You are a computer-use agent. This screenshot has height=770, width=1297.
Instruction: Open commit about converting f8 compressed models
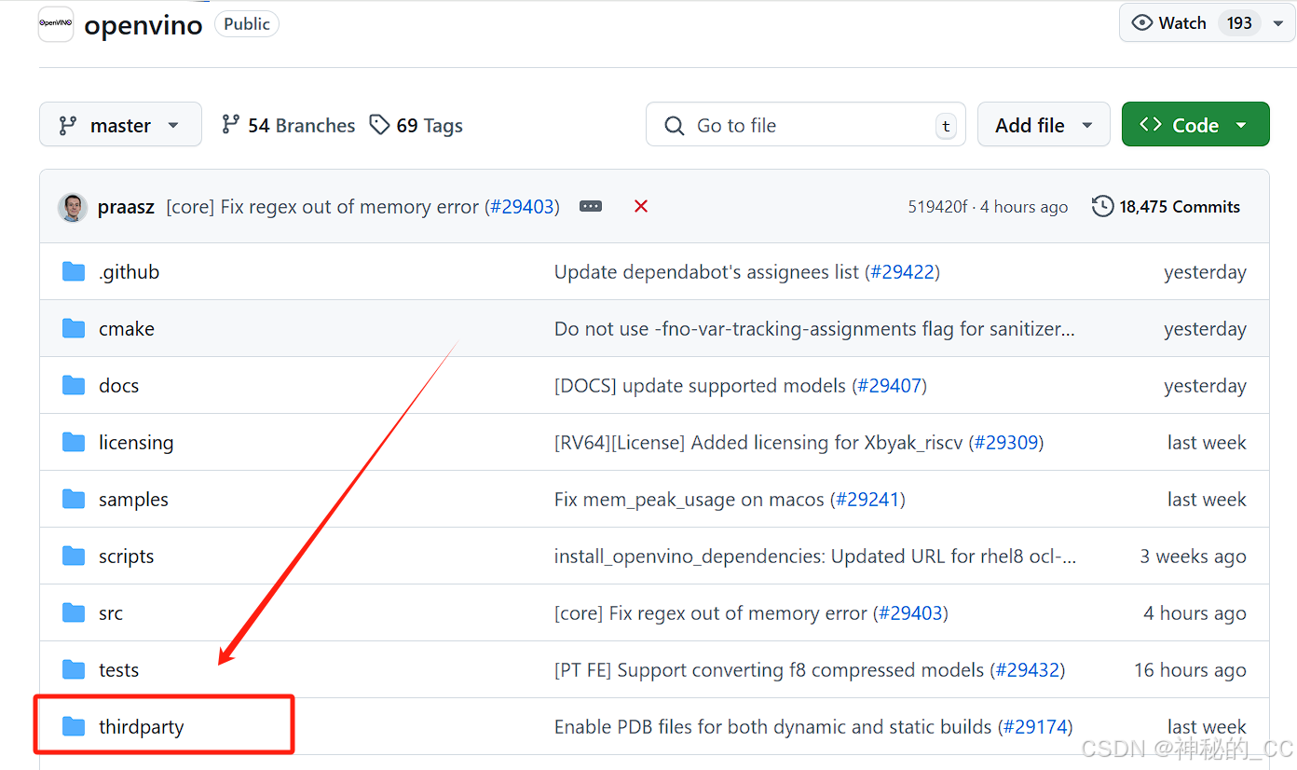click(770, 670)
